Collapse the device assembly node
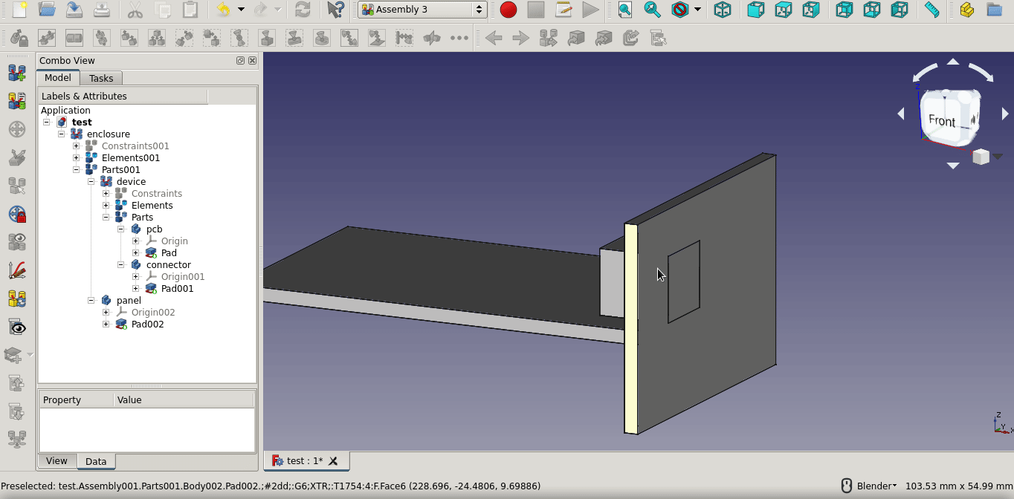Viewport: 1014px width, 499px height. click(x=91, y=181)
